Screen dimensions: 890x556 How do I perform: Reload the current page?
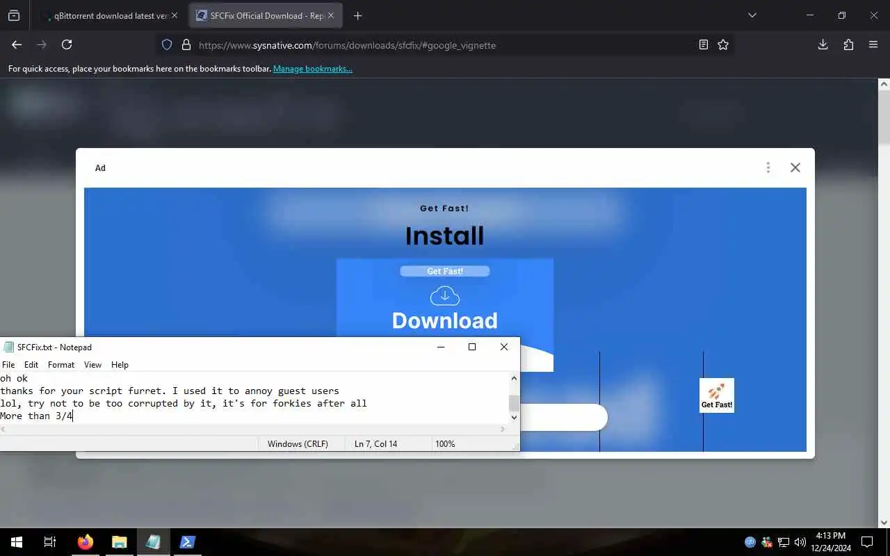coord(67,44)
